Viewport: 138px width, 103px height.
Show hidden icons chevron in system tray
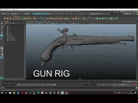pyautogui.click(x=113, y=93)
